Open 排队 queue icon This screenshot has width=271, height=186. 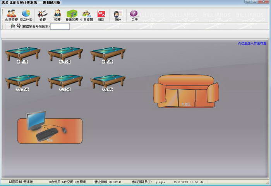pyautogui.click(x=101, y=15)
